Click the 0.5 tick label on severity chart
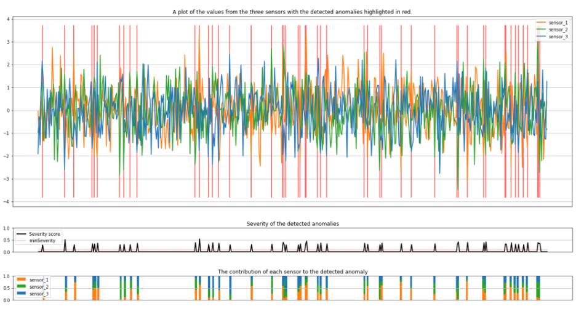Viewport: 576px width, 309px height. [x=6, y=240]
